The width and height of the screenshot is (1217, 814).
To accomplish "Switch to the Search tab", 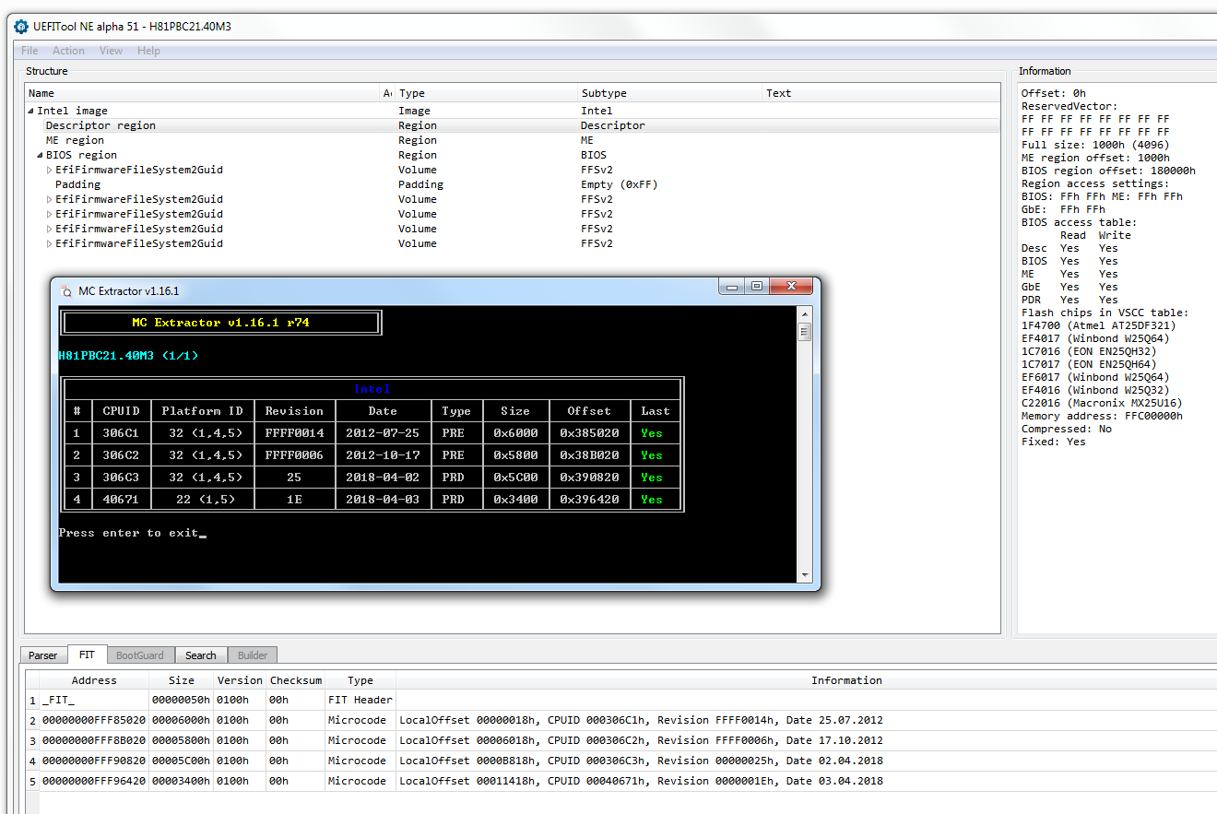I will [200, 655].
